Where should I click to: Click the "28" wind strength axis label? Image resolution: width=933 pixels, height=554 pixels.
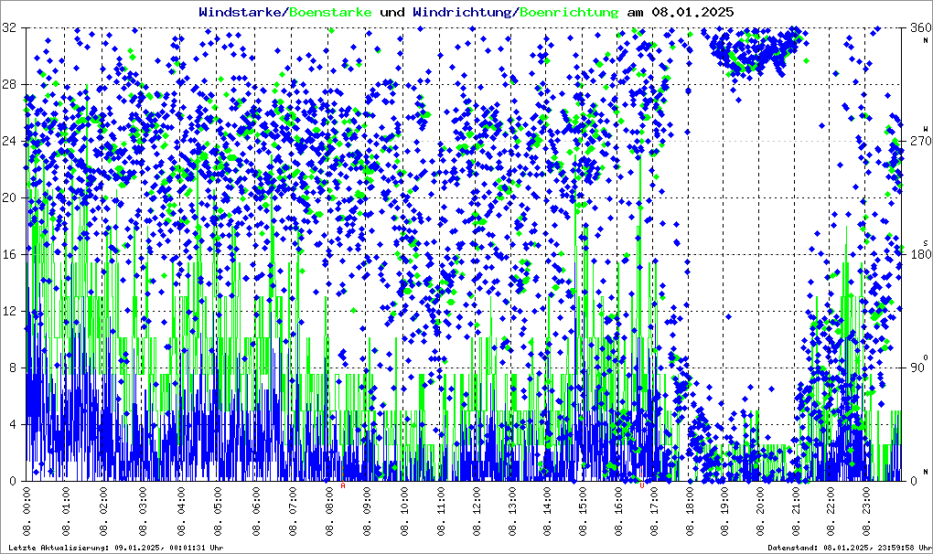tap(9, 84)
